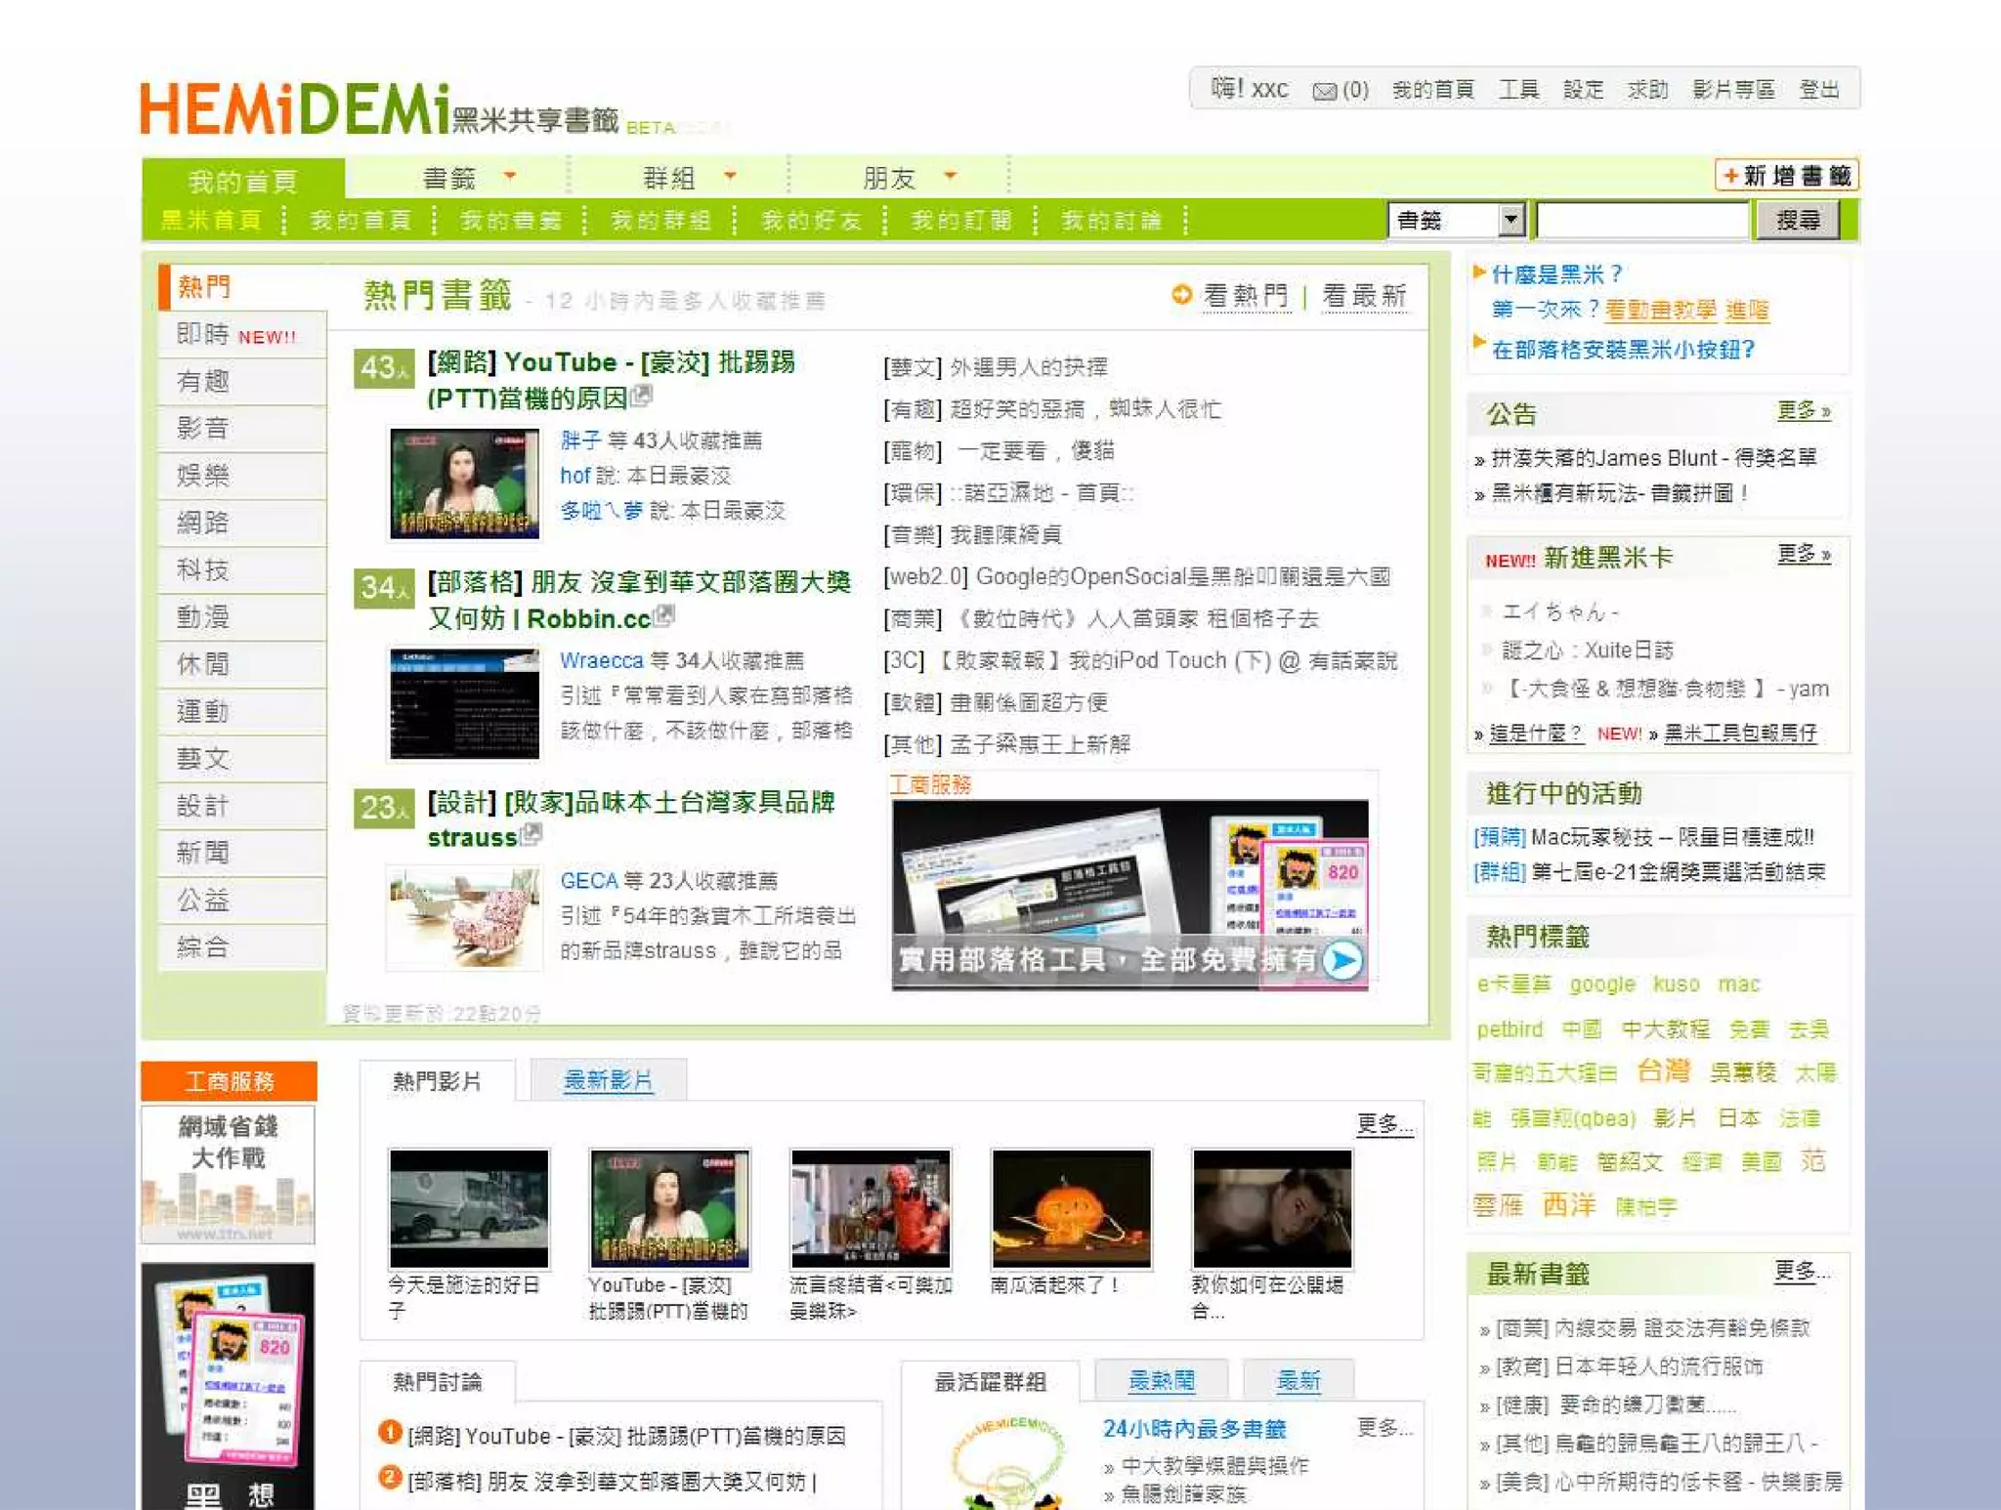Select the 綜合 category in the sidebar

pos(242,947)
